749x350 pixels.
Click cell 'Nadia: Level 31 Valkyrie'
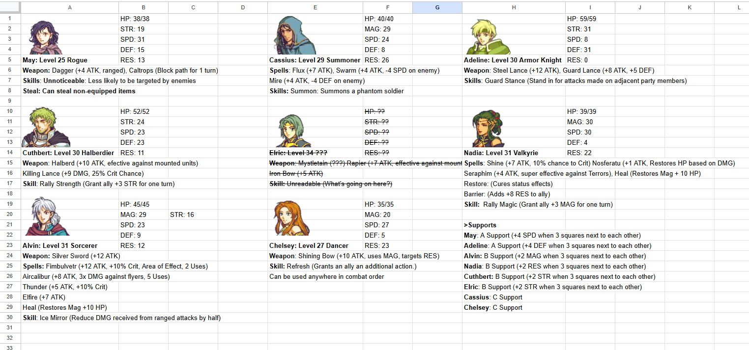click(514, 153)
